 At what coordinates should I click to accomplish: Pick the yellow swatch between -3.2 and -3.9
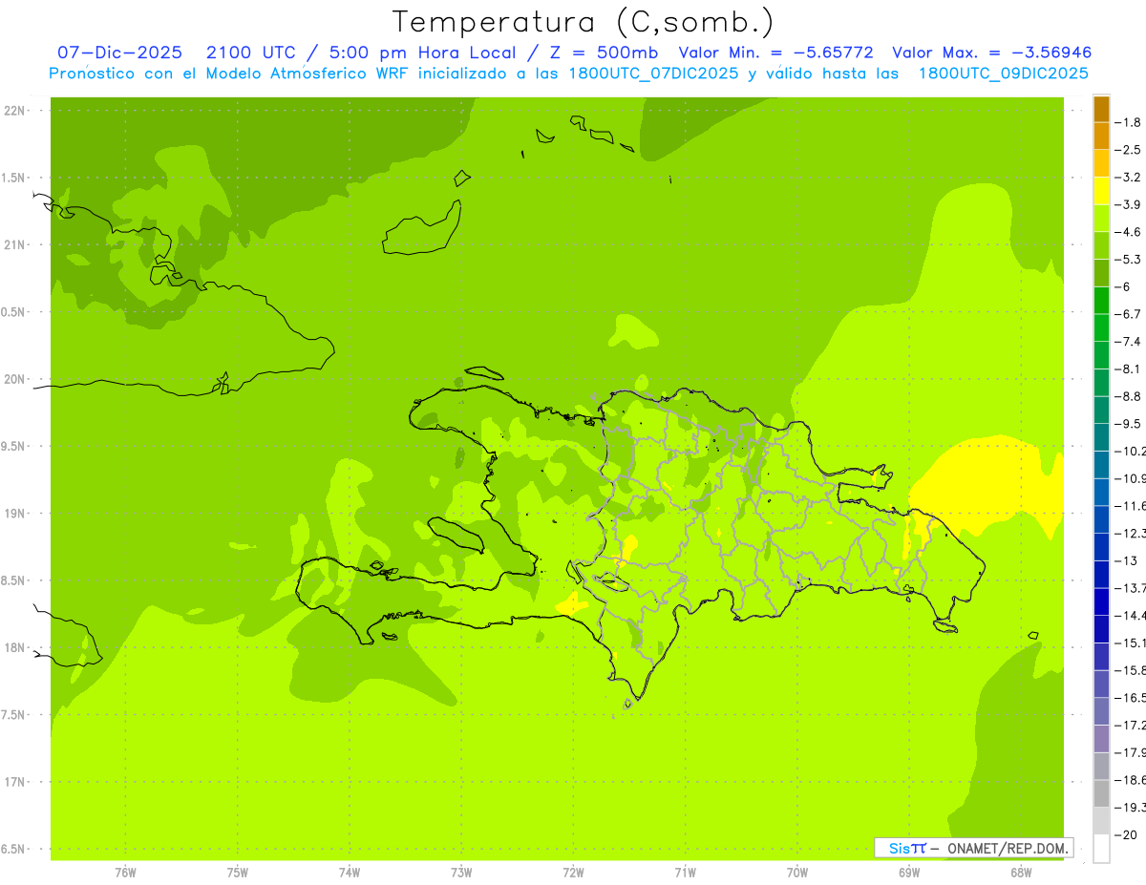1101,191
